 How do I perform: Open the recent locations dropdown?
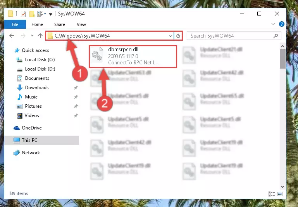point(32,36)
